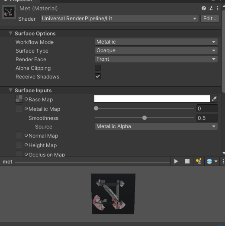Viewport: 225px width, 226px height.
Task: Click the Edit... shader button
Action: [x=210, y=19]
